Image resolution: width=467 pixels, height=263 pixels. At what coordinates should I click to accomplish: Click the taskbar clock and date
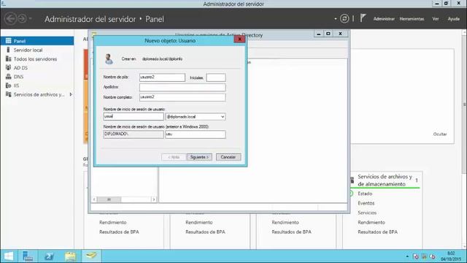click(x=450, y=256)
